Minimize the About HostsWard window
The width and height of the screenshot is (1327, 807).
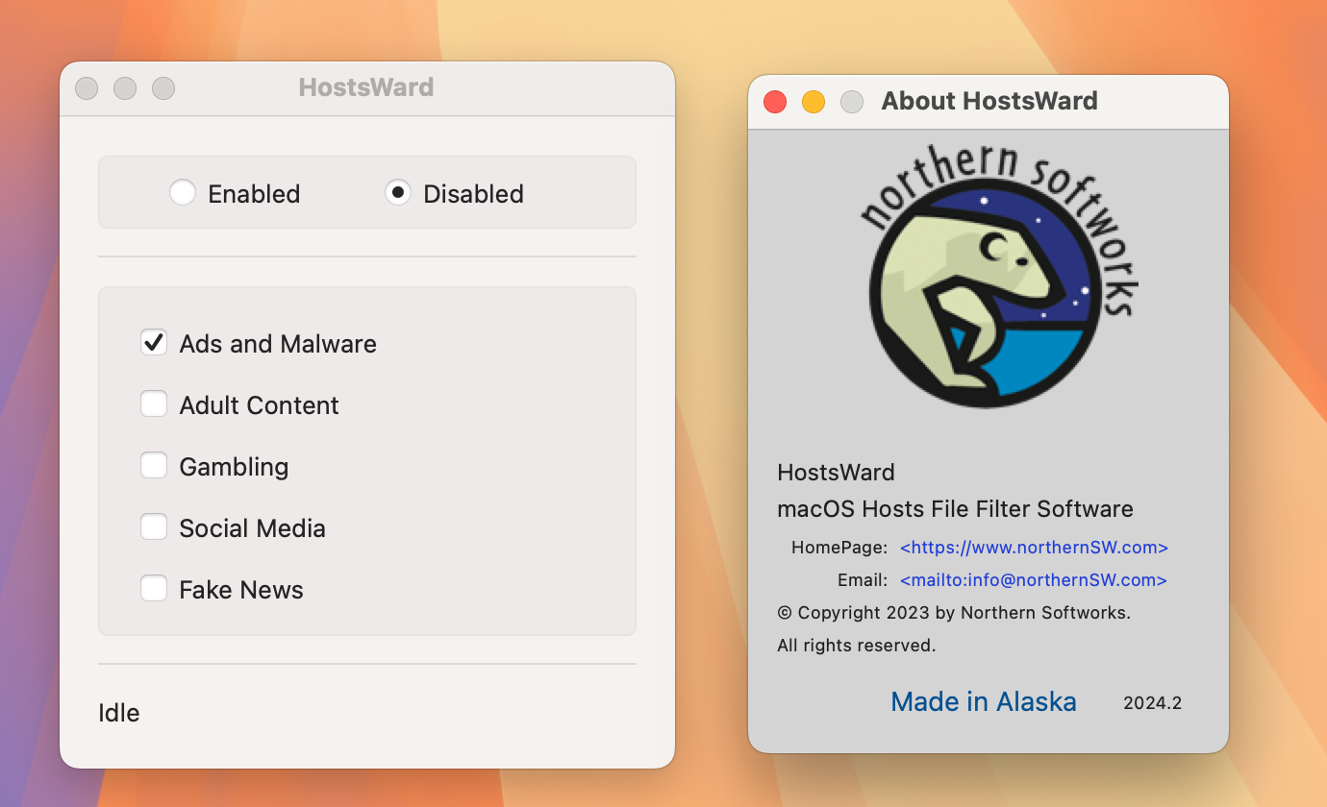(x=814, y=102)
